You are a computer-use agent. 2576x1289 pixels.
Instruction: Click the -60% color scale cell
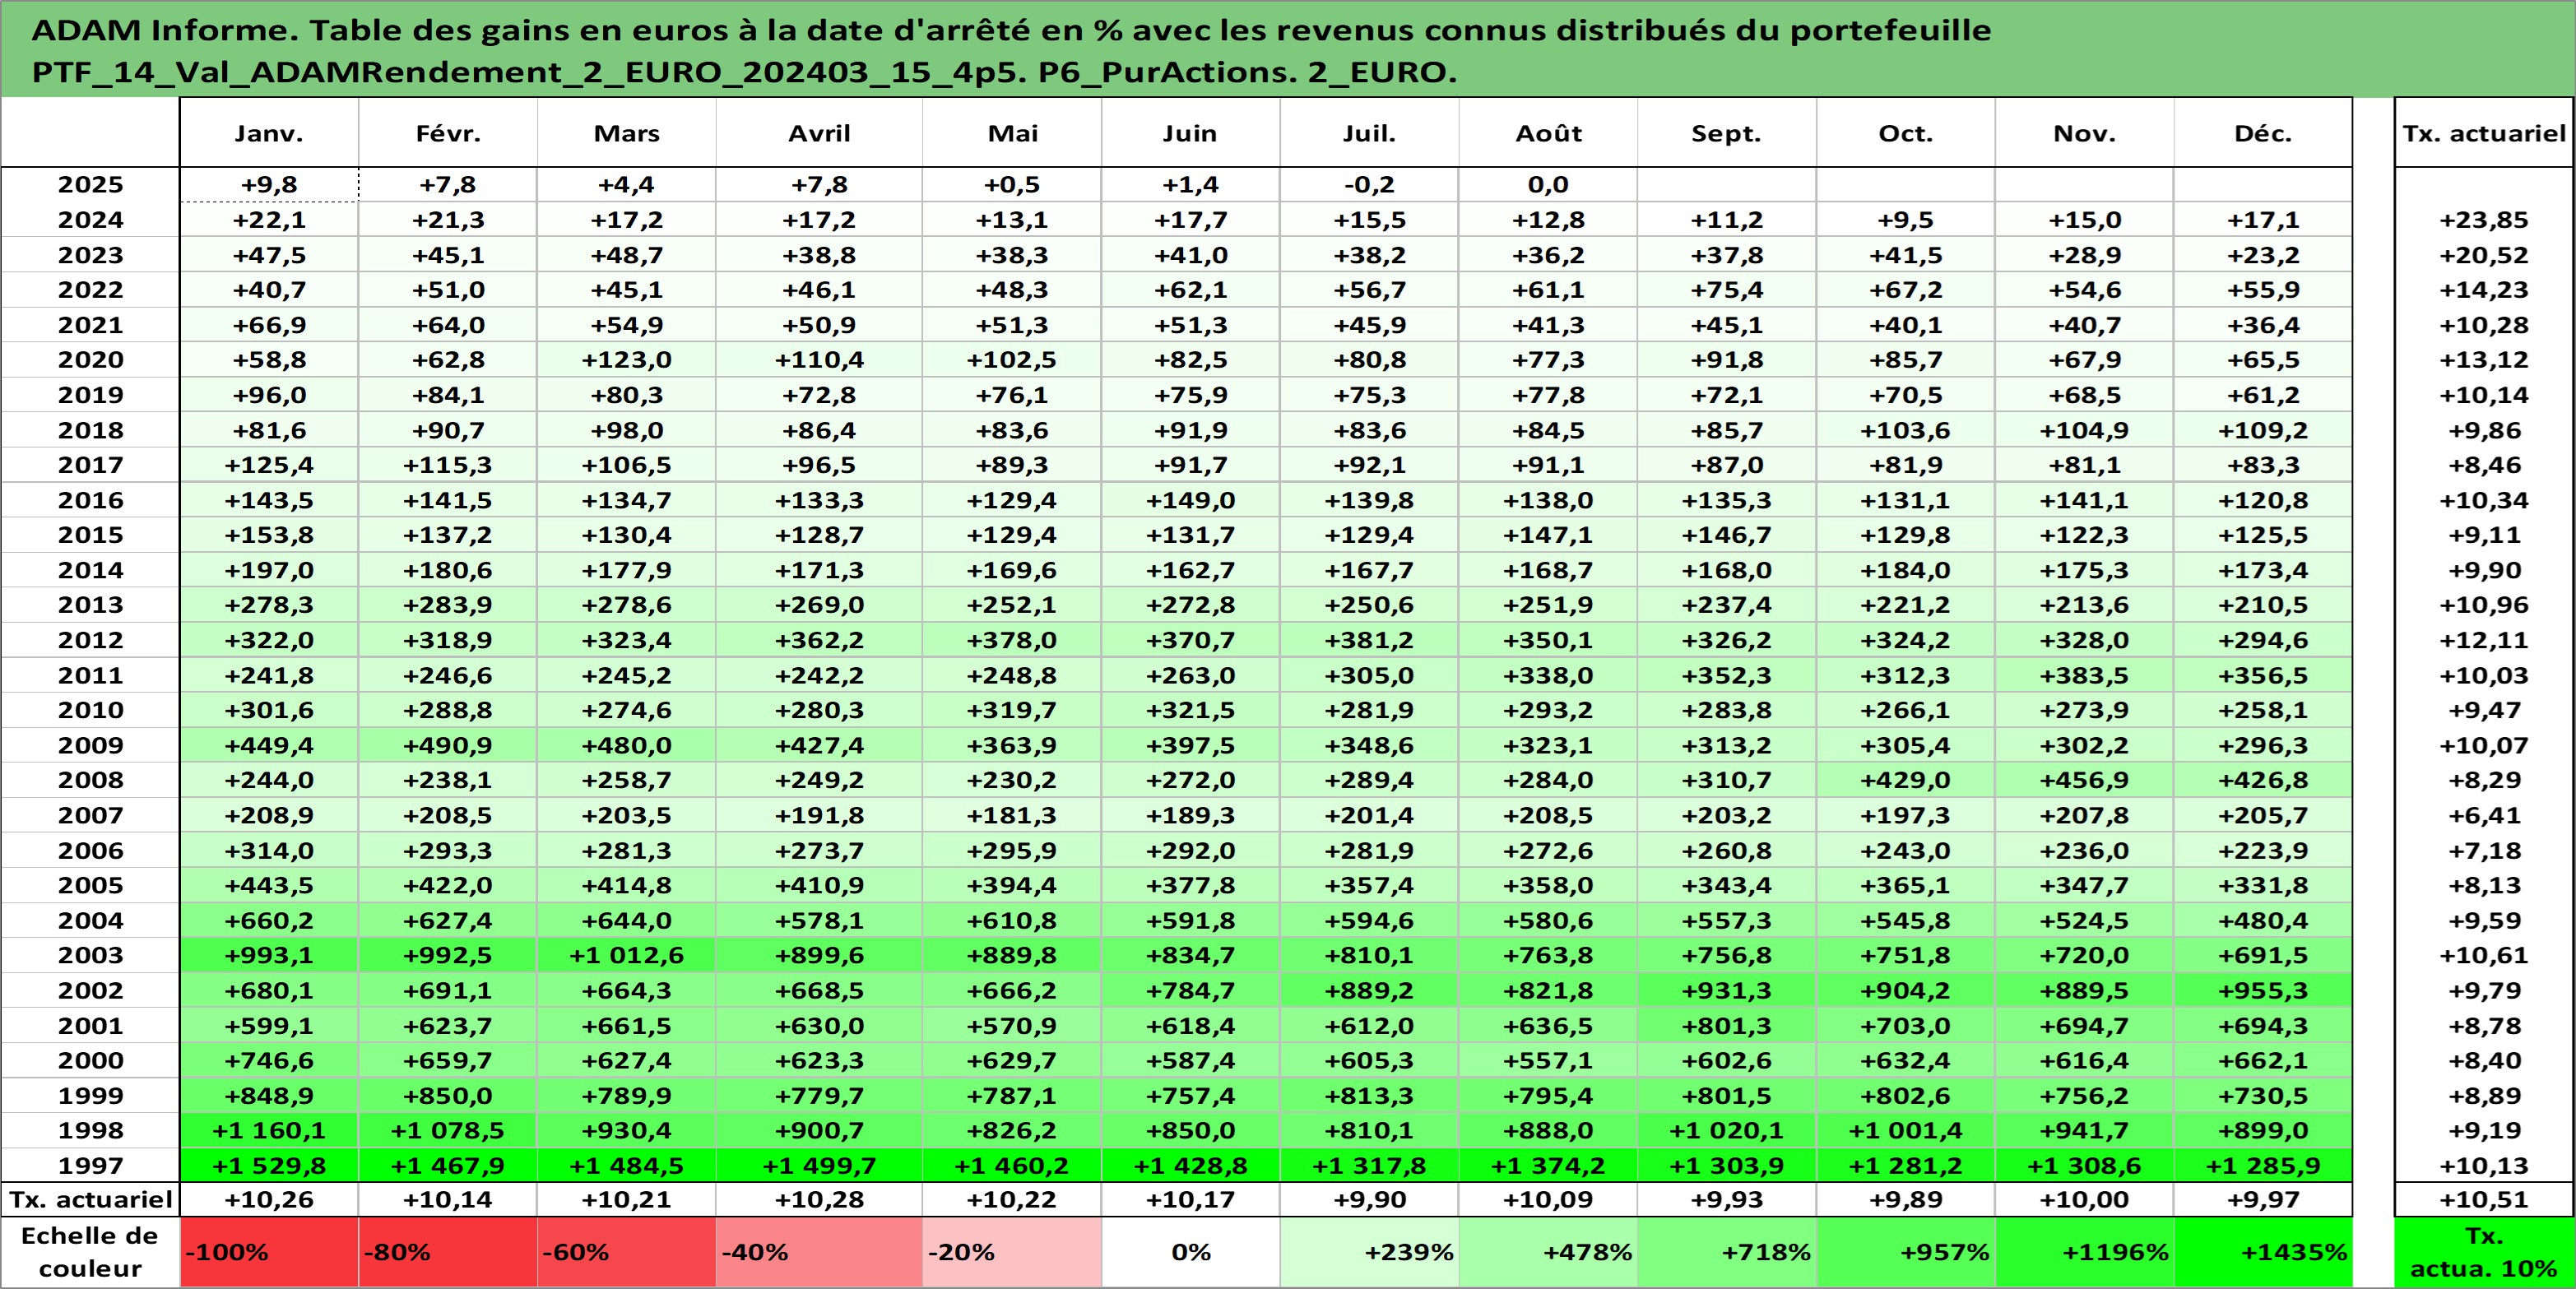627,1252
